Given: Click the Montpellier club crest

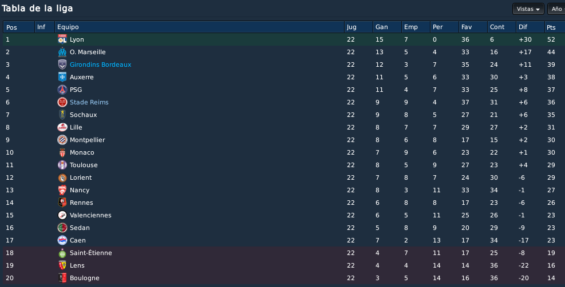Looking at the screenshot, I should pyautogui.click(x=62, y=140).
